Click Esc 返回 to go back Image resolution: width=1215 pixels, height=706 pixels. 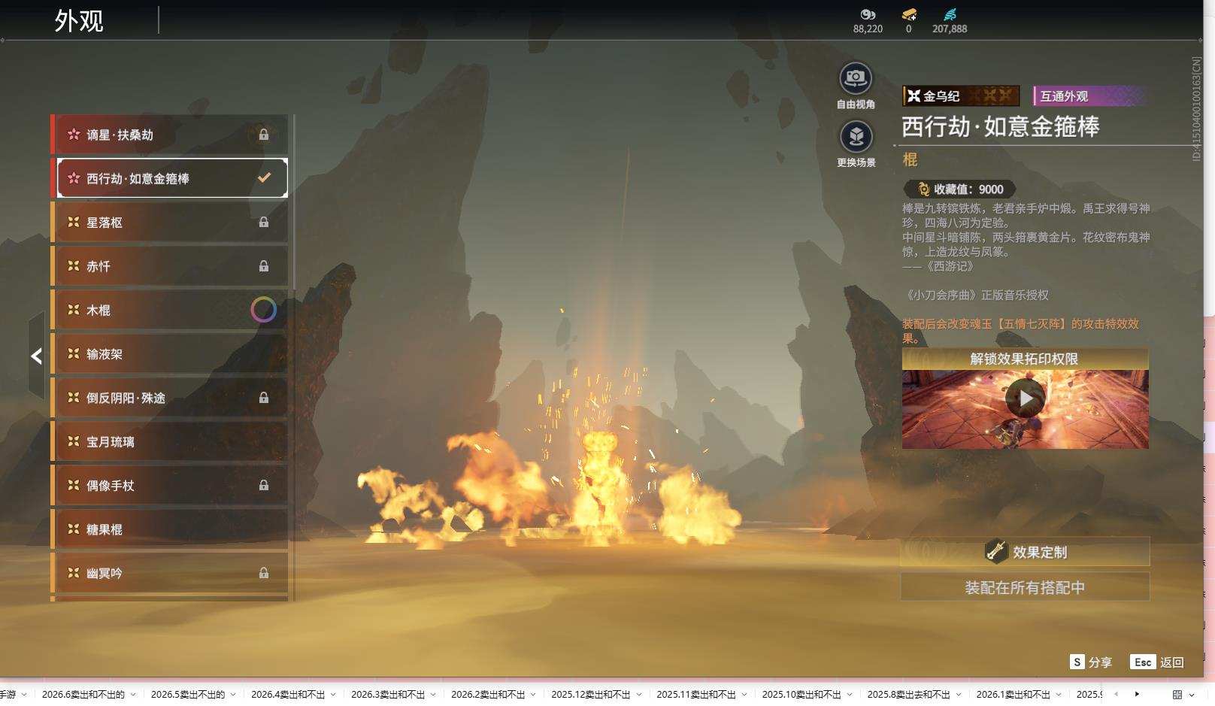1157,662
